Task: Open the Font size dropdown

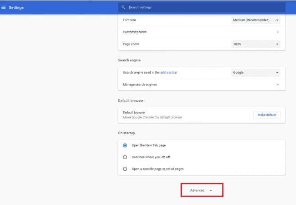Action: [256, 20]
